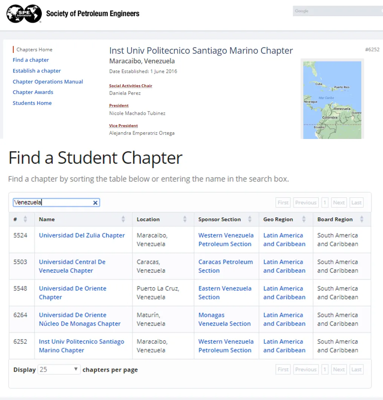The width and height of the screenshot is (383, 400).
Task: Open Universidad Central De Venezuela Chapter
Action: click(72, 266)
